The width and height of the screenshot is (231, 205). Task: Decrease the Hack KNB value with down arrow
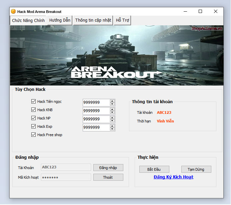click(x=112, y=112)
